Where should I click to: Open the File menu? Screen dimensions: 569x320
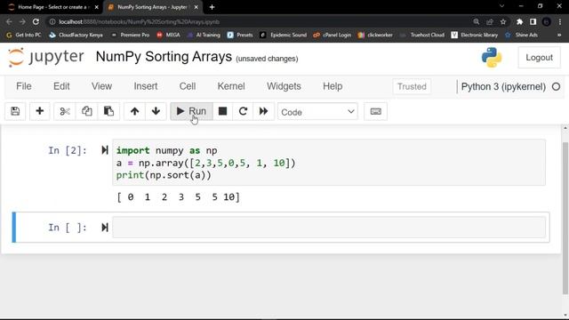click(x=24, y=86)
